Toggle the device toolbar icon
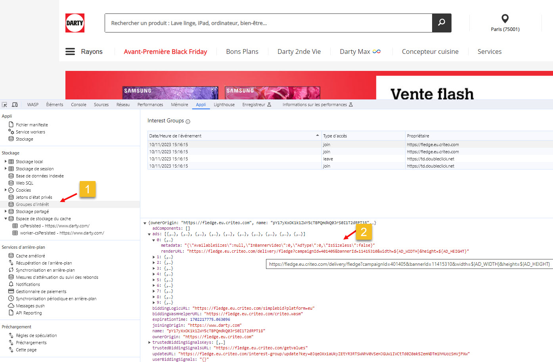Screen dimensions: 553x362 click(x=15, y=105)
